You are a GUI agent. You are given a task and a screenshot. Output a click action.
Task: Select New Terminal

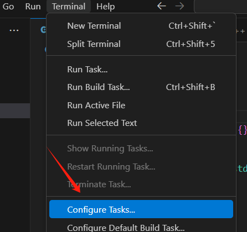click(x=141, y=26)
